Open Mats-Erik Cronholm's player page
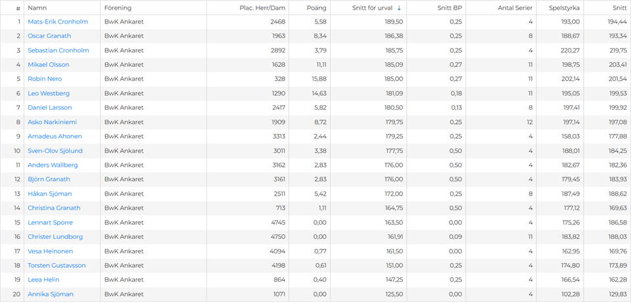This screenshot has width=631, height=302. [x=58, y=22]
